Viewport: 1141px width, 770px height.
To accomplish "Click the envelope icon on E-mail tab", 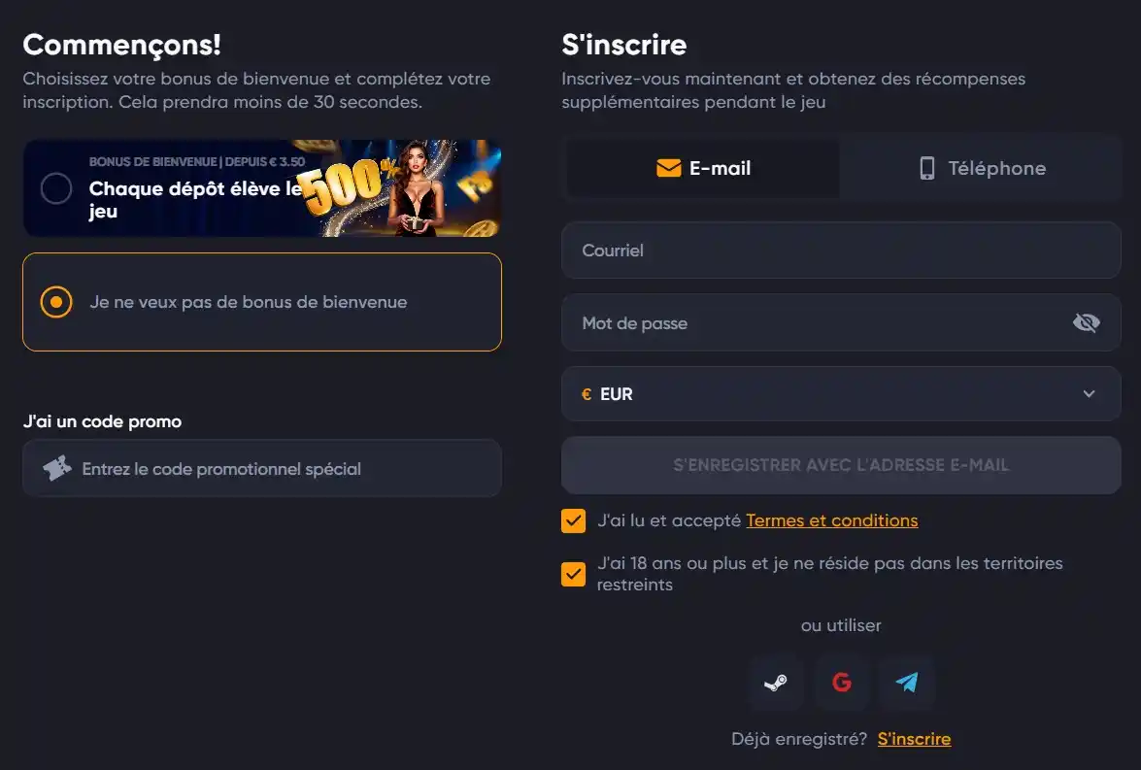I will (x=668, y=169).
